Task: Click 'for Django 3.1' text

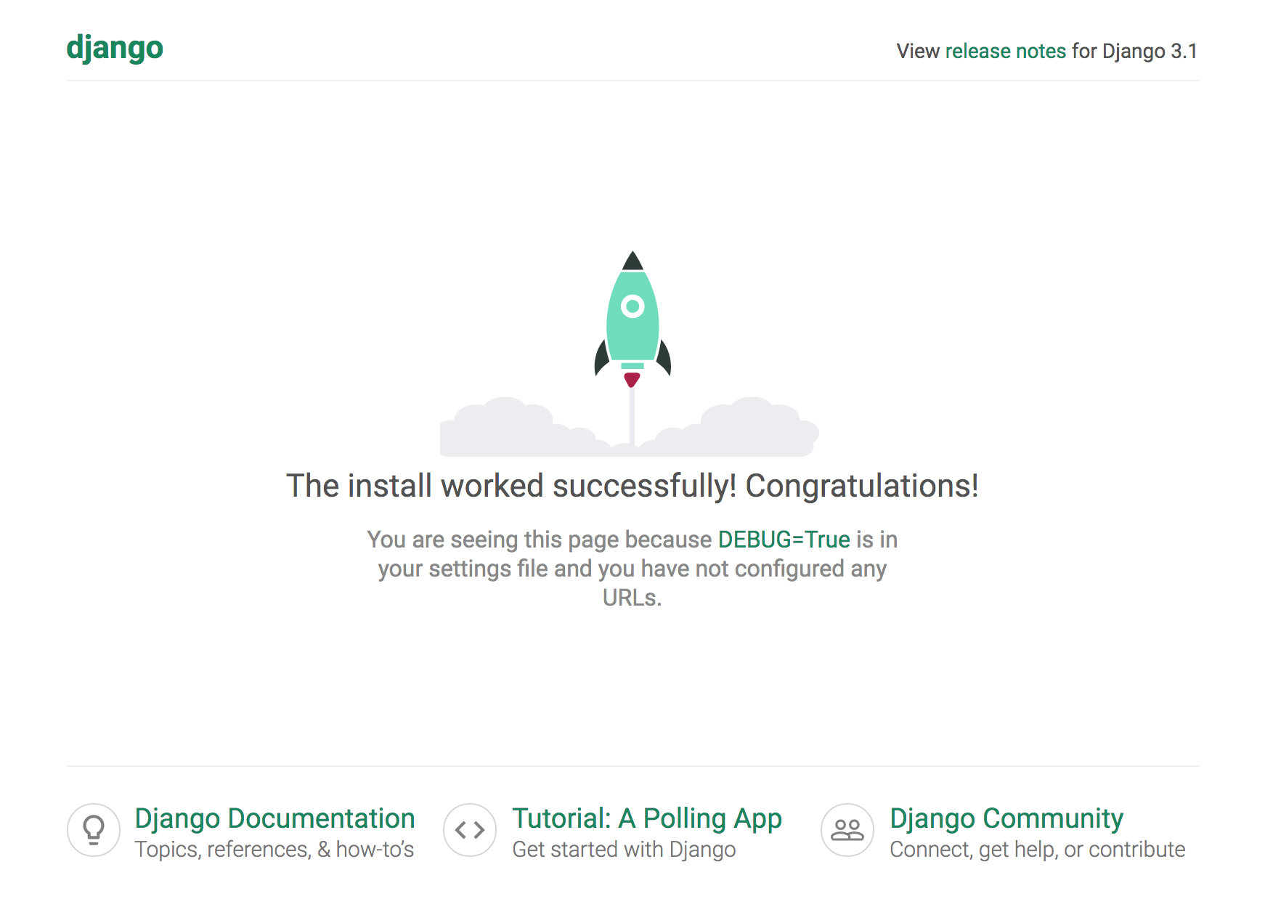Action: [1134, 51]
